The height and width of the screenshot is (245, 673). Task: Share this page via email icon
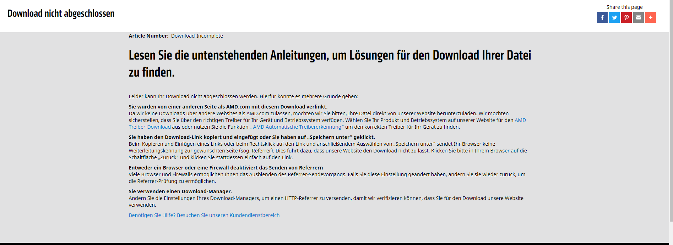638,17
